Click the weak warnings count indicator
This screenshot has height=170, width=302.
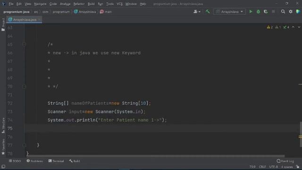pyautogui.click(x=278, y=27)
